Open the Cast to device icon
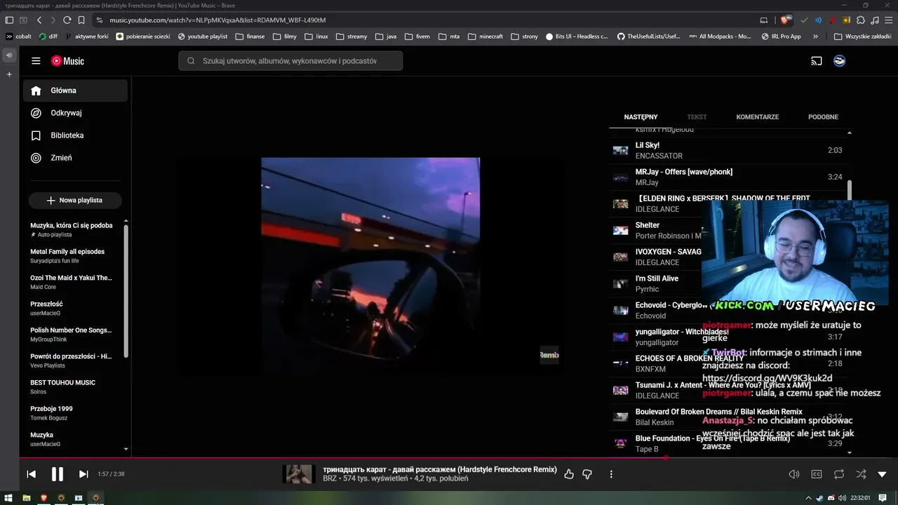 point(817,61)
